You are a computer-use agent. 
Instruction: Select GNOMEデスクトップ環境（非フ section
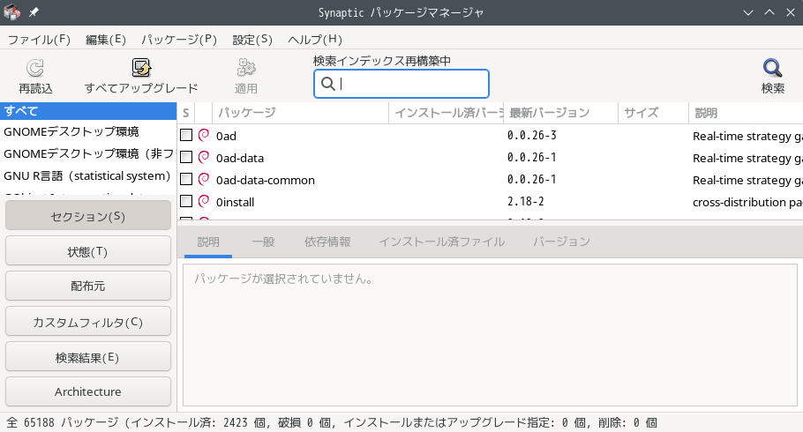pyautogui.click(x=88, y=153)
